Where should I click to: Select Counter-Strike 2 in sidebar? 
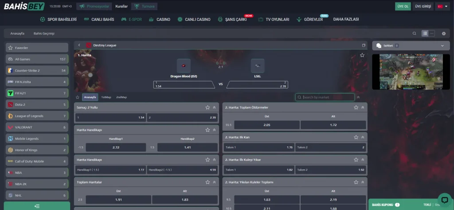click(37, 70)
